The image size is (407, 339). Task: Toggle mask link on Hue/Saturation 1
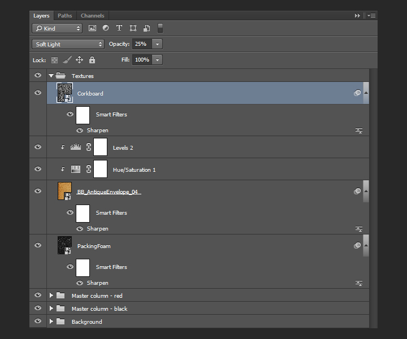point(89,169)
